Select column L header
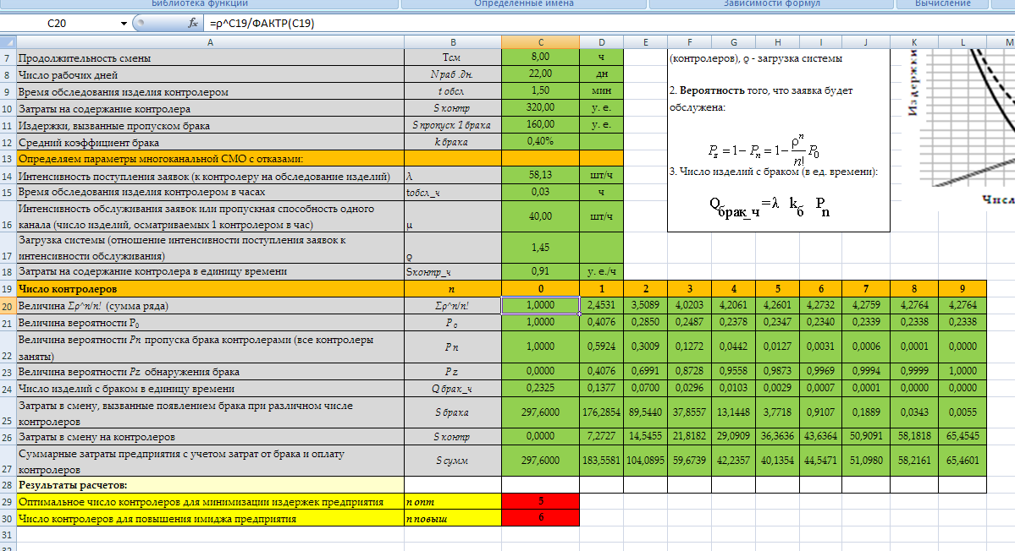 (x=963, y=42)
